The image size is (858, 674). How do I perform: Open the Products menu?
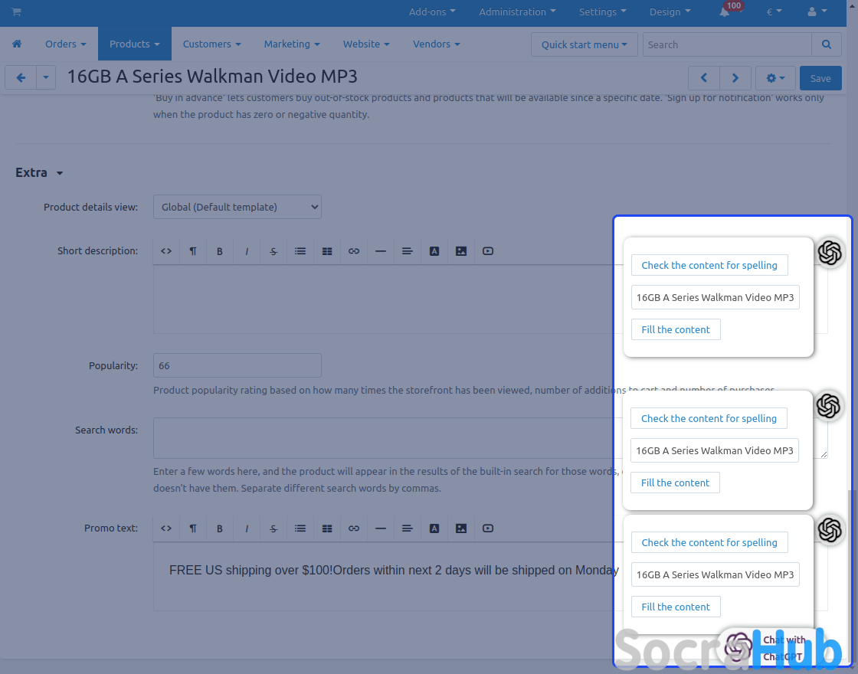tap(134, 44)
